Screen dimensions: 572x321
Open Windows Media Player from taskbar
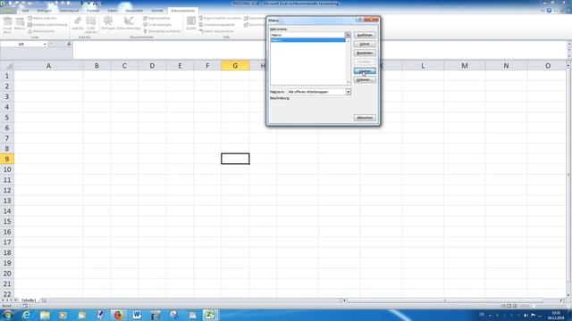(x=63, y=315)
